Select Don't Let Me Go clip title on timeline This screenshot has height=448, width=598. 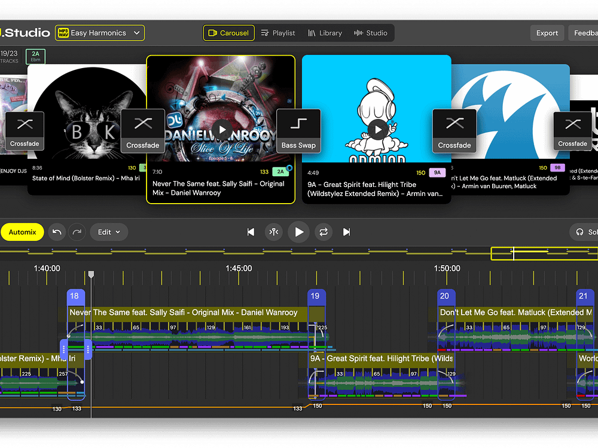tap(515, 313)
